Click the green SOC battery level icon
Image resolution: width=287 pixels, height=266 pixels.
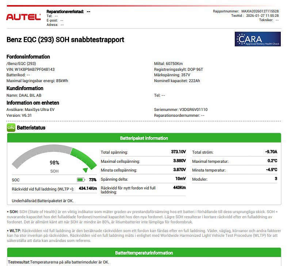click(81, 180)
